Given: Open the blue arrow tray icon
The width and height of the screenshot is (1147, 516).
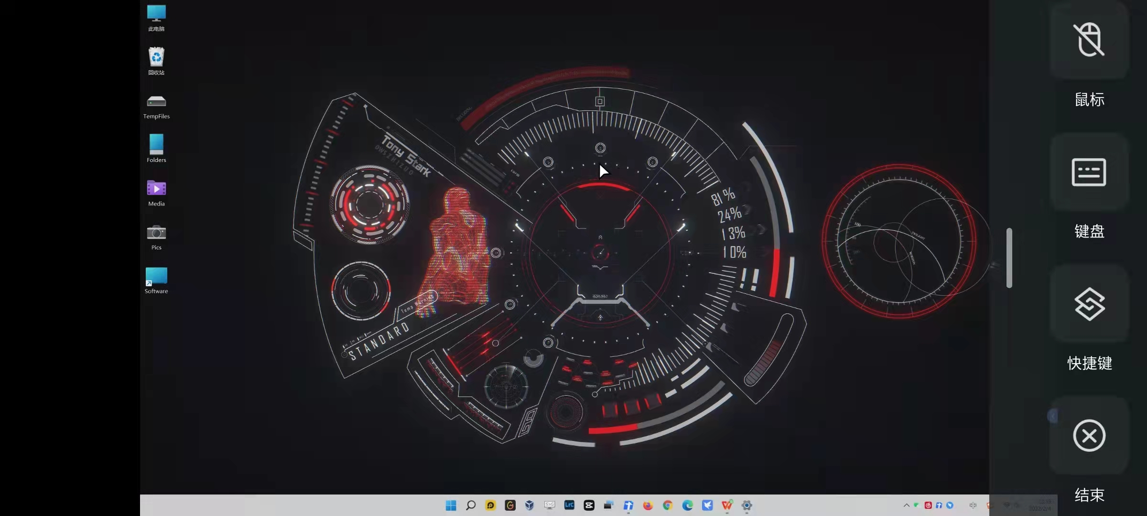Looking at the screenshot, I should click(x=939, y=505).
